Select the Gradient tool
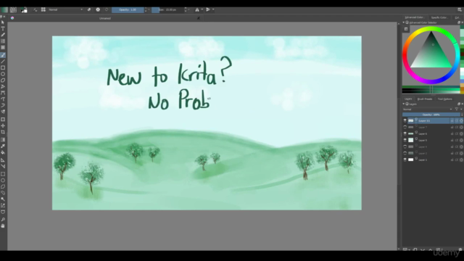This screenshot has width=464, height=261. [3, 140]
